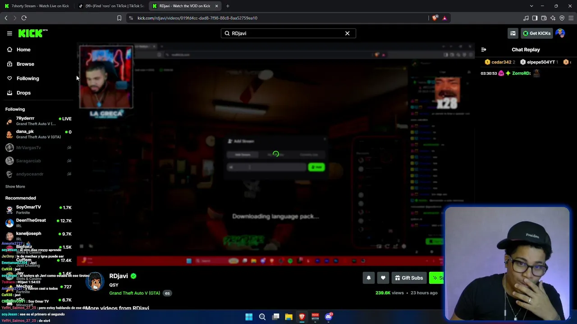The image size is (577, 324).
Task: Clear the RDjavi search text
Action: pos(347,33)
